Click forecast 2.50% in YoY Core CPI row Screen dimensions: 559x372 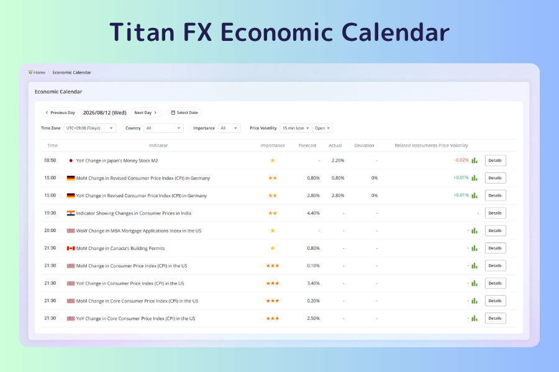pyautogui.click(x=314, y=318)
